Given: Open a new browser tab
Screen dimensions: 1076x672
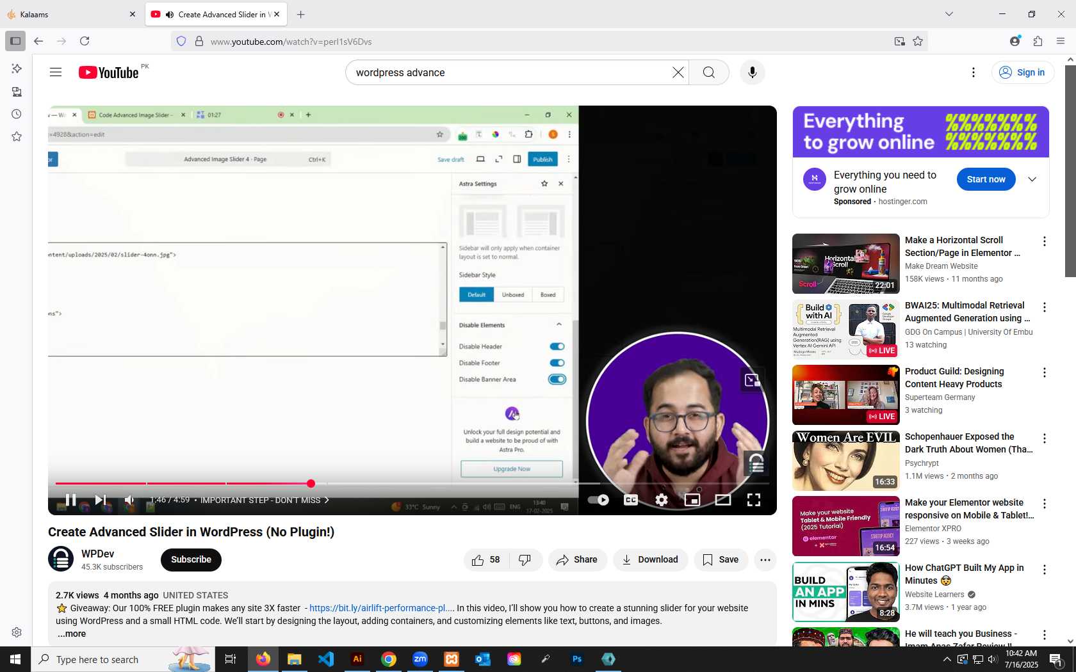Looking at the screenshot, I should click(301, 14).
